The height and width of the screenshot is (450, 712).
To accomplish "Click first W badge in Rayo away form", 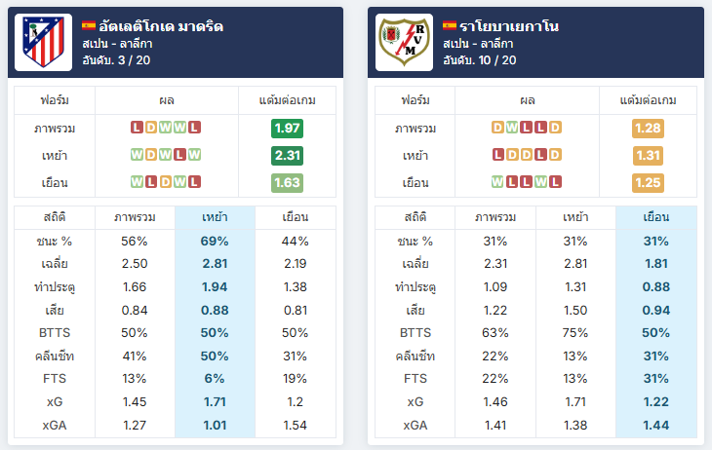I will (497, 182).
